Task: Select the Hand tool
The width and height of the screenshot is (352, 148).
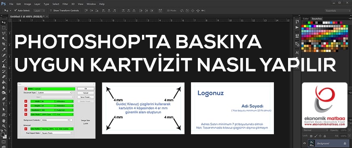Action: coord(4,120)
